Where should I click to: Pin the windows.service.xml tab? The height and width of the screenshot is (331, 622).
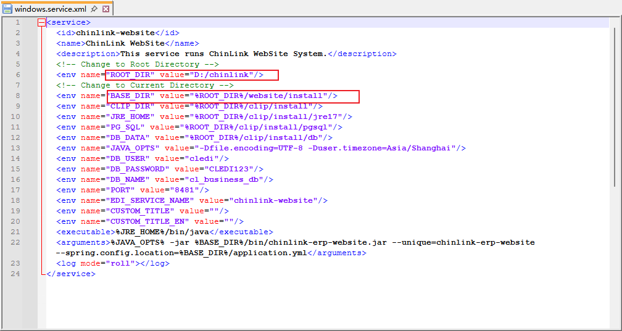pos(94,9)
